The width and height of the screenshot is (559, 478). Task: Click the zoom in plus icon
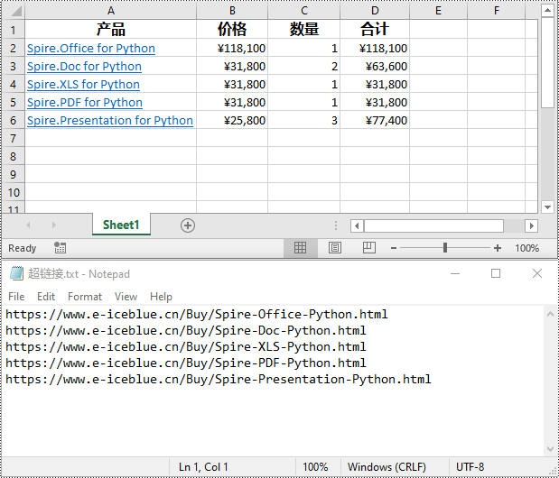tap(498, 248)
